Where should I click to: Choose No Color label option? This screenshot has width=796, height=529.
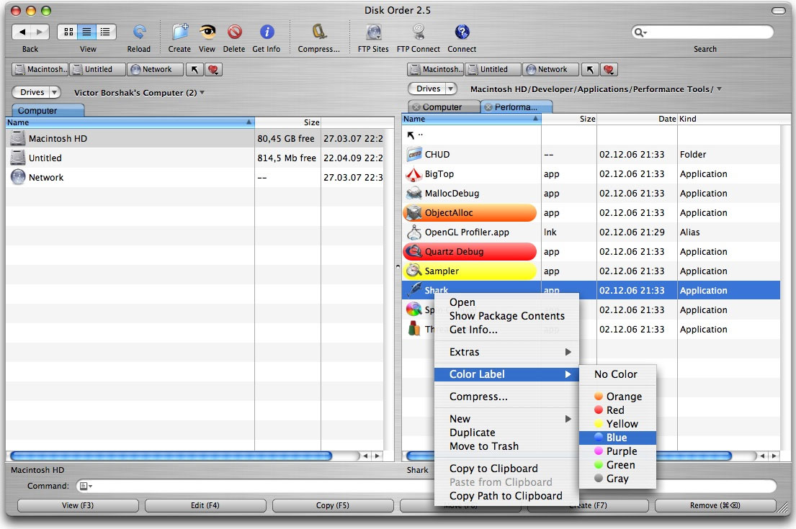(617, 374)
